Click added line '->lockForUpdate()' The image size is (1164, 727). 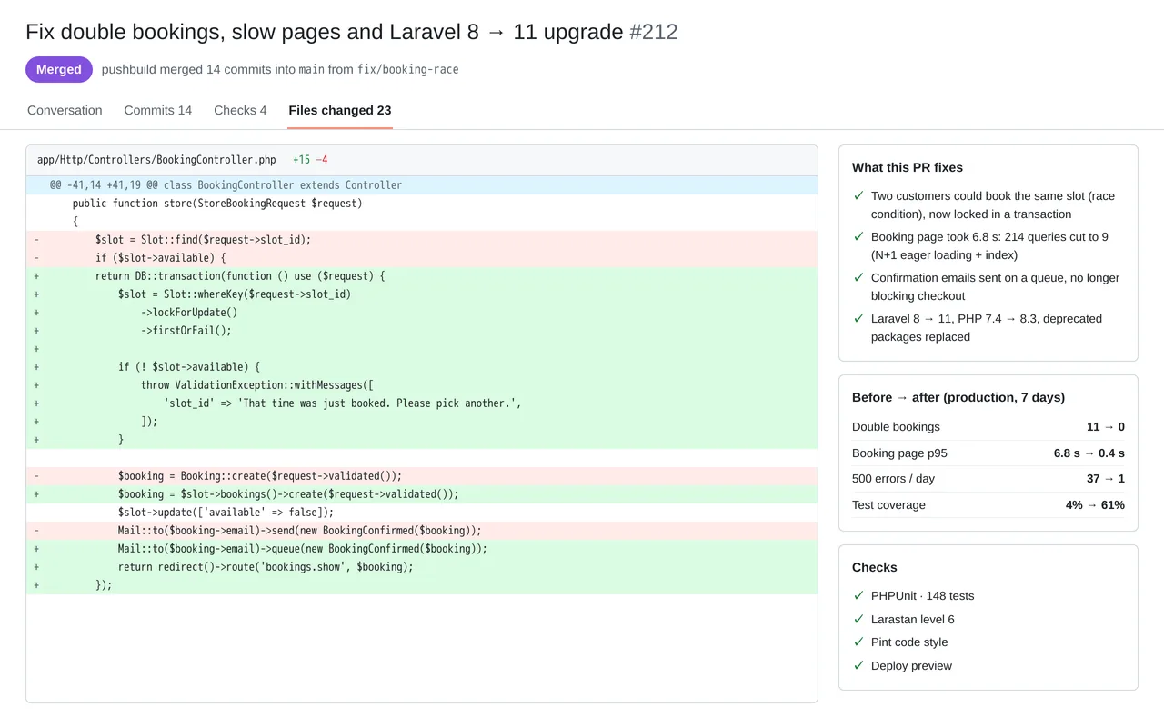click(x=422, y=313)
